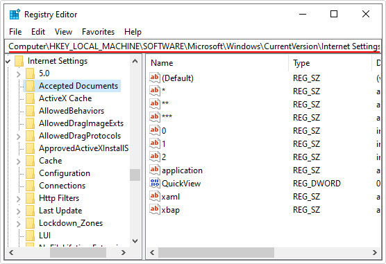Click the tree pane scroll up arrow
The height and width of the screenshot is (264, 386).
click(135, 61)
